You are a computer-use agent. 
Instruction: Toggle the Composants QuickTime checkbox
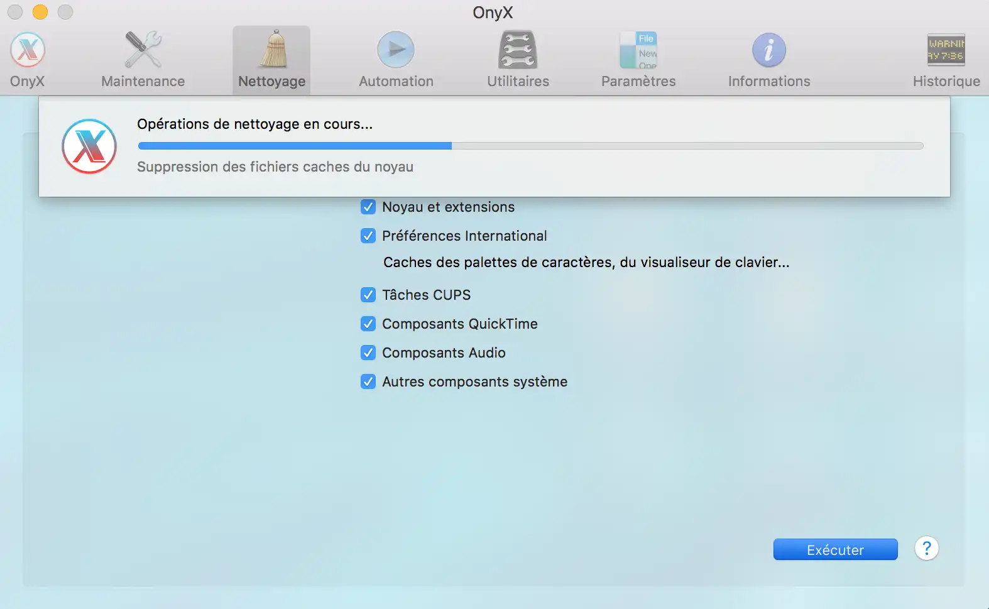pos(368,324)
